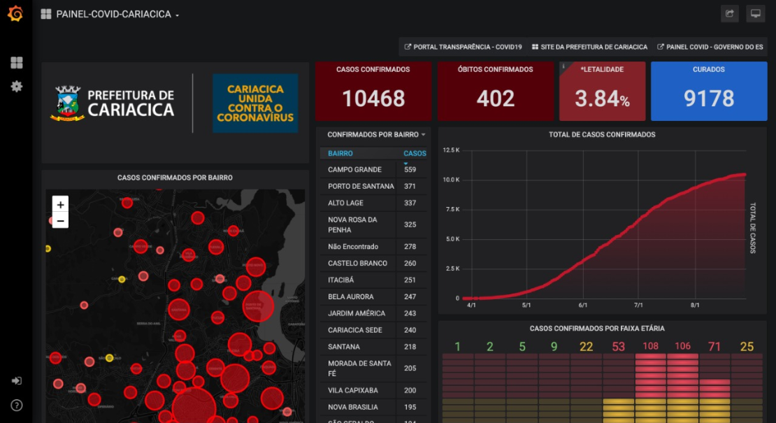This screenshot has width=776, height=423.
Task: Cycle view mode with monitor icon
Action: tap(755, 14)
